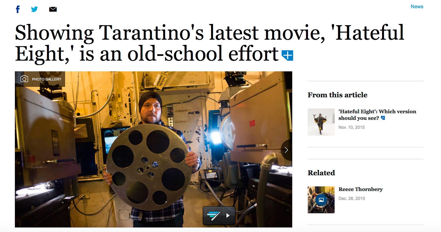Image resolution: width=441 pixels, height=232 pixels.
Task: Click the gallery image icon on Reece Thornbery thumbnail
Action: click(x=321, y=200)
